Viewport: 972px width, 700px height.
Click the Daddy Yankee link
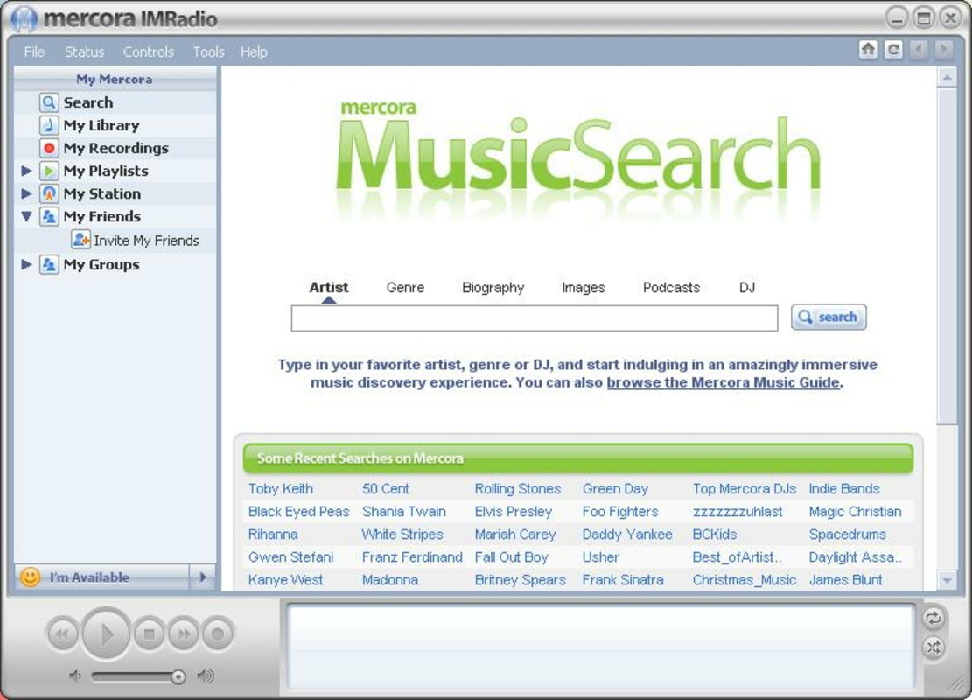pyautogui.click(x=627, y=534)
